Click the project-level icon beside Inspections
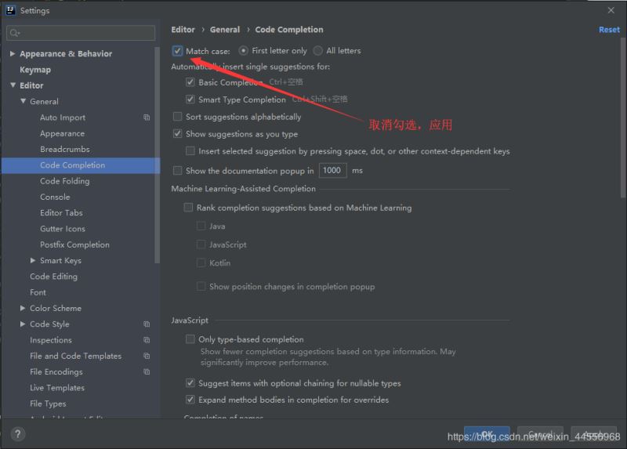Viewport: 627px width, 449px height. (147, 340)
